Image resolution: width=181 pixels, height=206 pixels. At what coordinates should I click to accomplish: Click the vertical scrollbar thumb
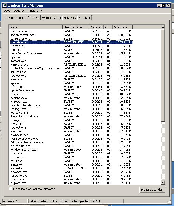163,75
